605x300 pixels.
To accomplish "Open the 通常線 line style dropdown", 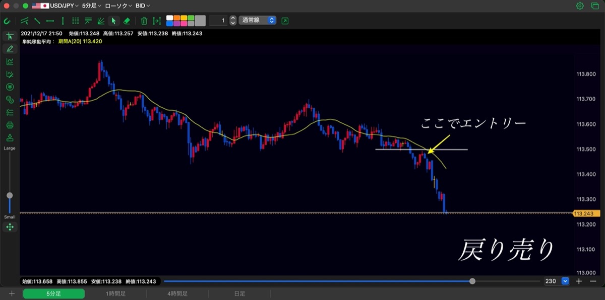I will tap(258, 21).
